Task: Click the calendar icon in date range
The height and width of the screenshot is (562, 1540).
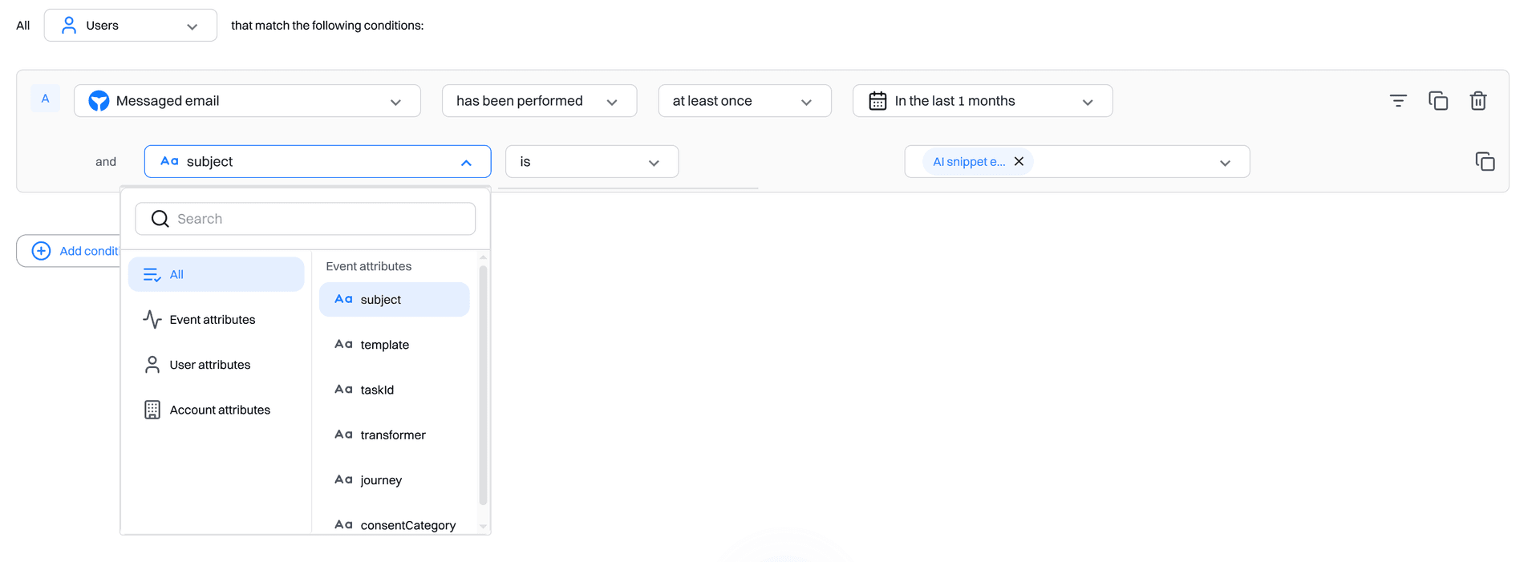Action: pyautogui.click(x=877, y=101)
